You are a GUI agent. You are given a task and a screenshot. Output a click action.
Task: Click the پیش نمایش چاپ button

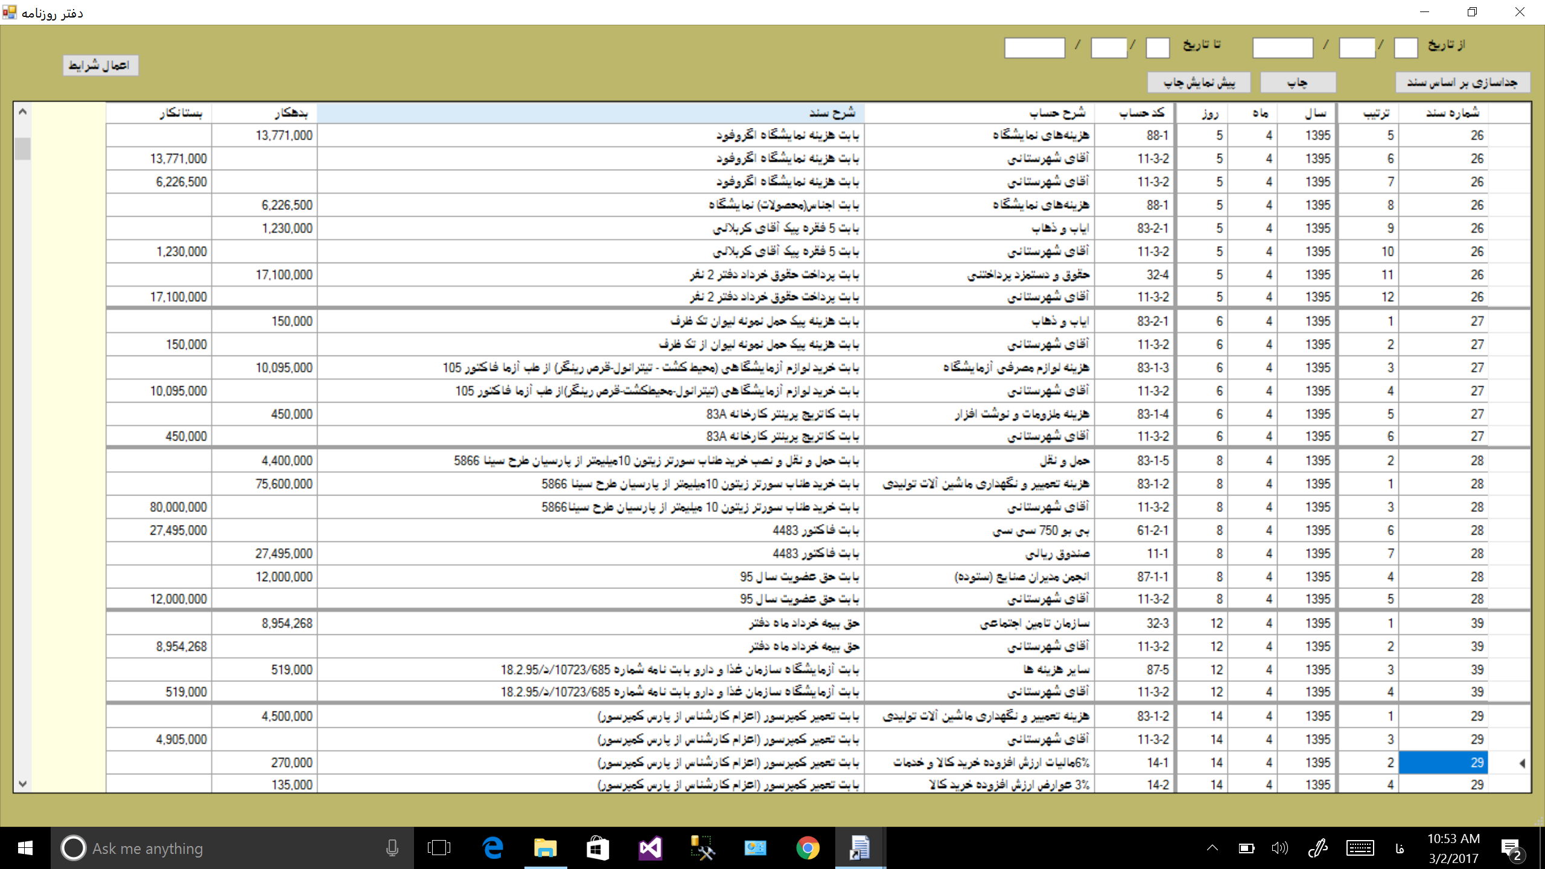pos(1199,83)
